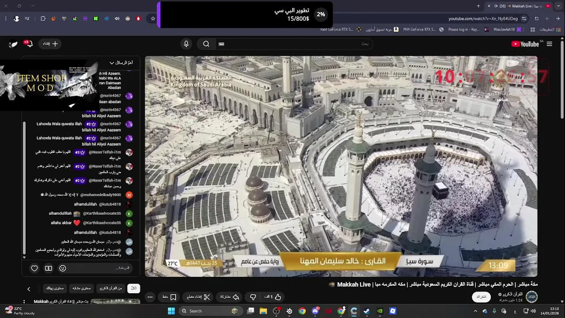The height and width of the screenshot is (318, 565).
Task: Open Discord from the taskbar
Action: tap(315, 311)
